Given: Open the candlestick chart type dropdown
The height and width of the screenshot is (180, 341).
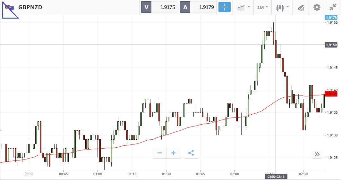Looking at the screenshot, I should [x=282, y=7].
